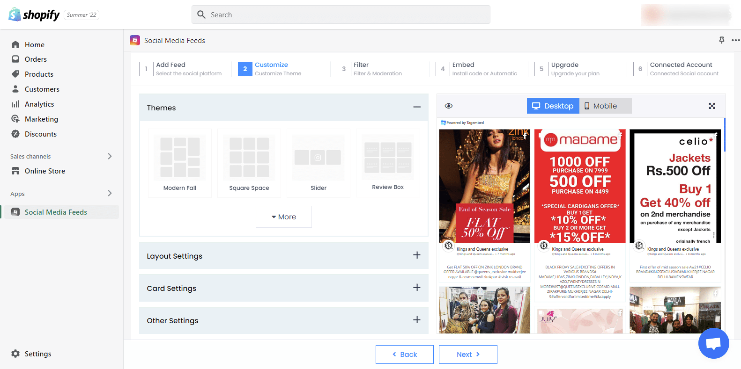Collapse the Themes panel
The height and width of the screenshot is (369, 741).
[417, 107]
